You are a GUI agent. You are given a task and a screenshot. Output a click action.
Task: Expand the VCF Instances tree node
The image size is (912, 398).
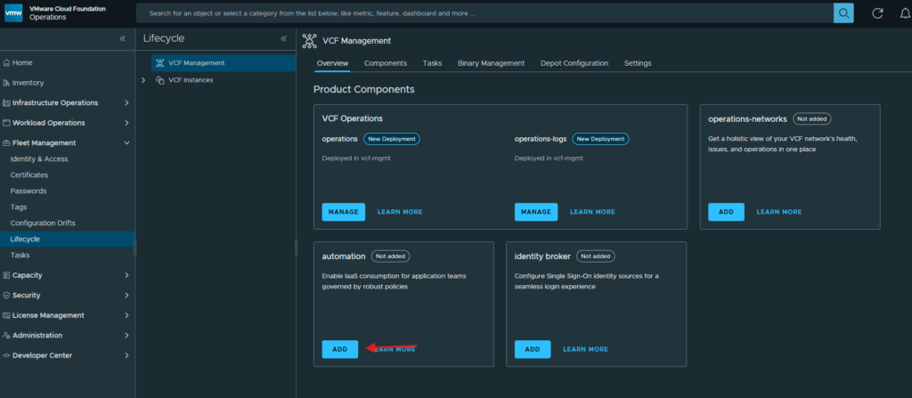pos(143,80)
